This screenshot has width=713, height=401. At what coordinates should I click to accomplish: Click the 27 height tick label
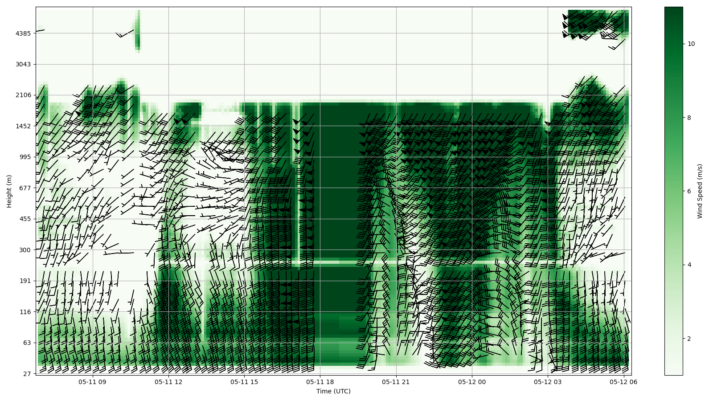(x=27, y=374)
